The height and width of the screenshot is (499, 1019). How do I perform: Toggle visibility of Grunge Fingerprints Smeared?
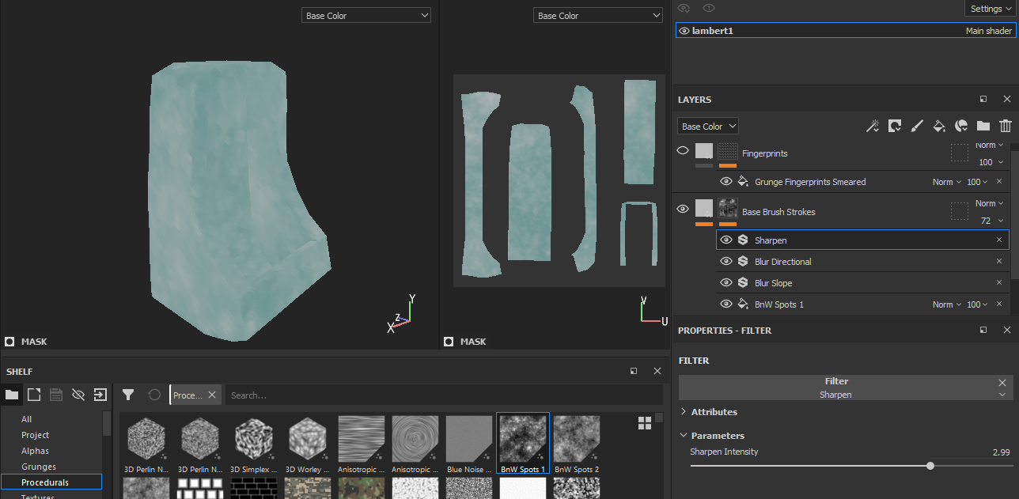726,182
